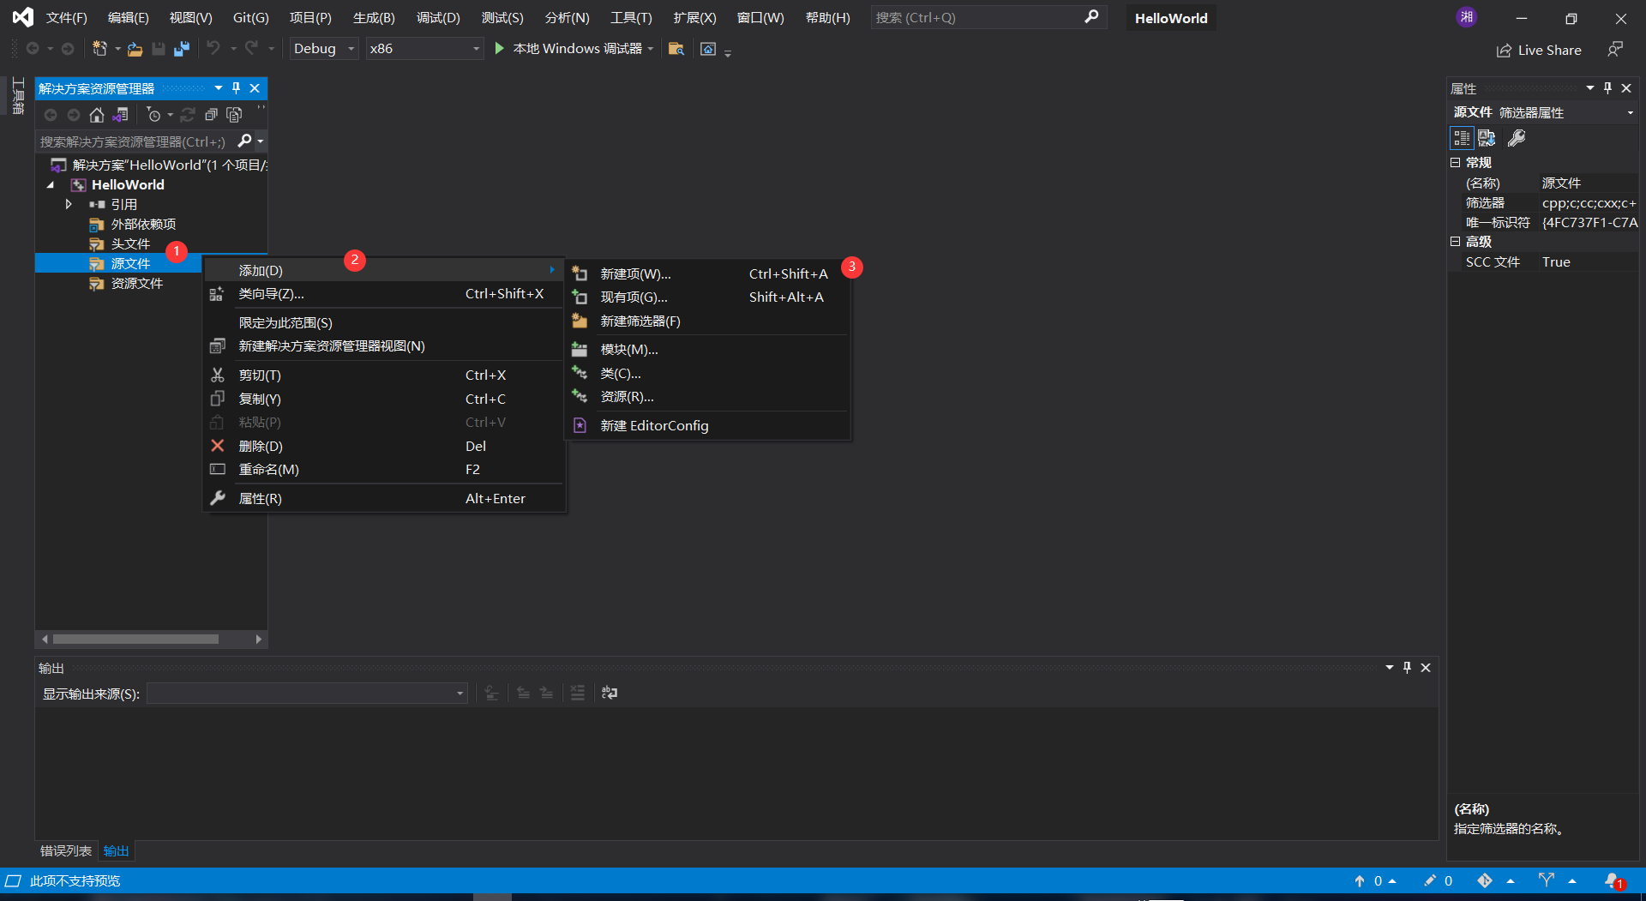
Task: Open the Debug configuration dropdown
Action: (323, 49)
